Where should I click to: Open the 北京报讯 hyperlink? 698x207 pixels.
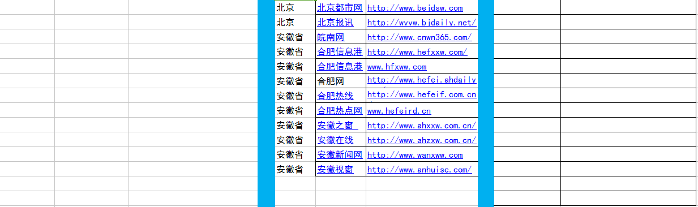click(335, 23)
